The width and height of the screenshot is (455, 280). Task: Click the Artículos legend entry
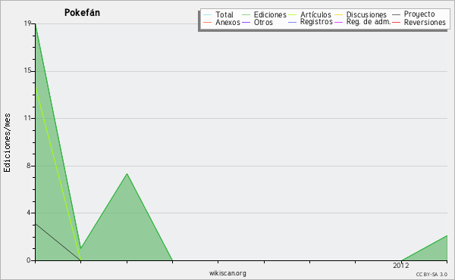[309, 14]
